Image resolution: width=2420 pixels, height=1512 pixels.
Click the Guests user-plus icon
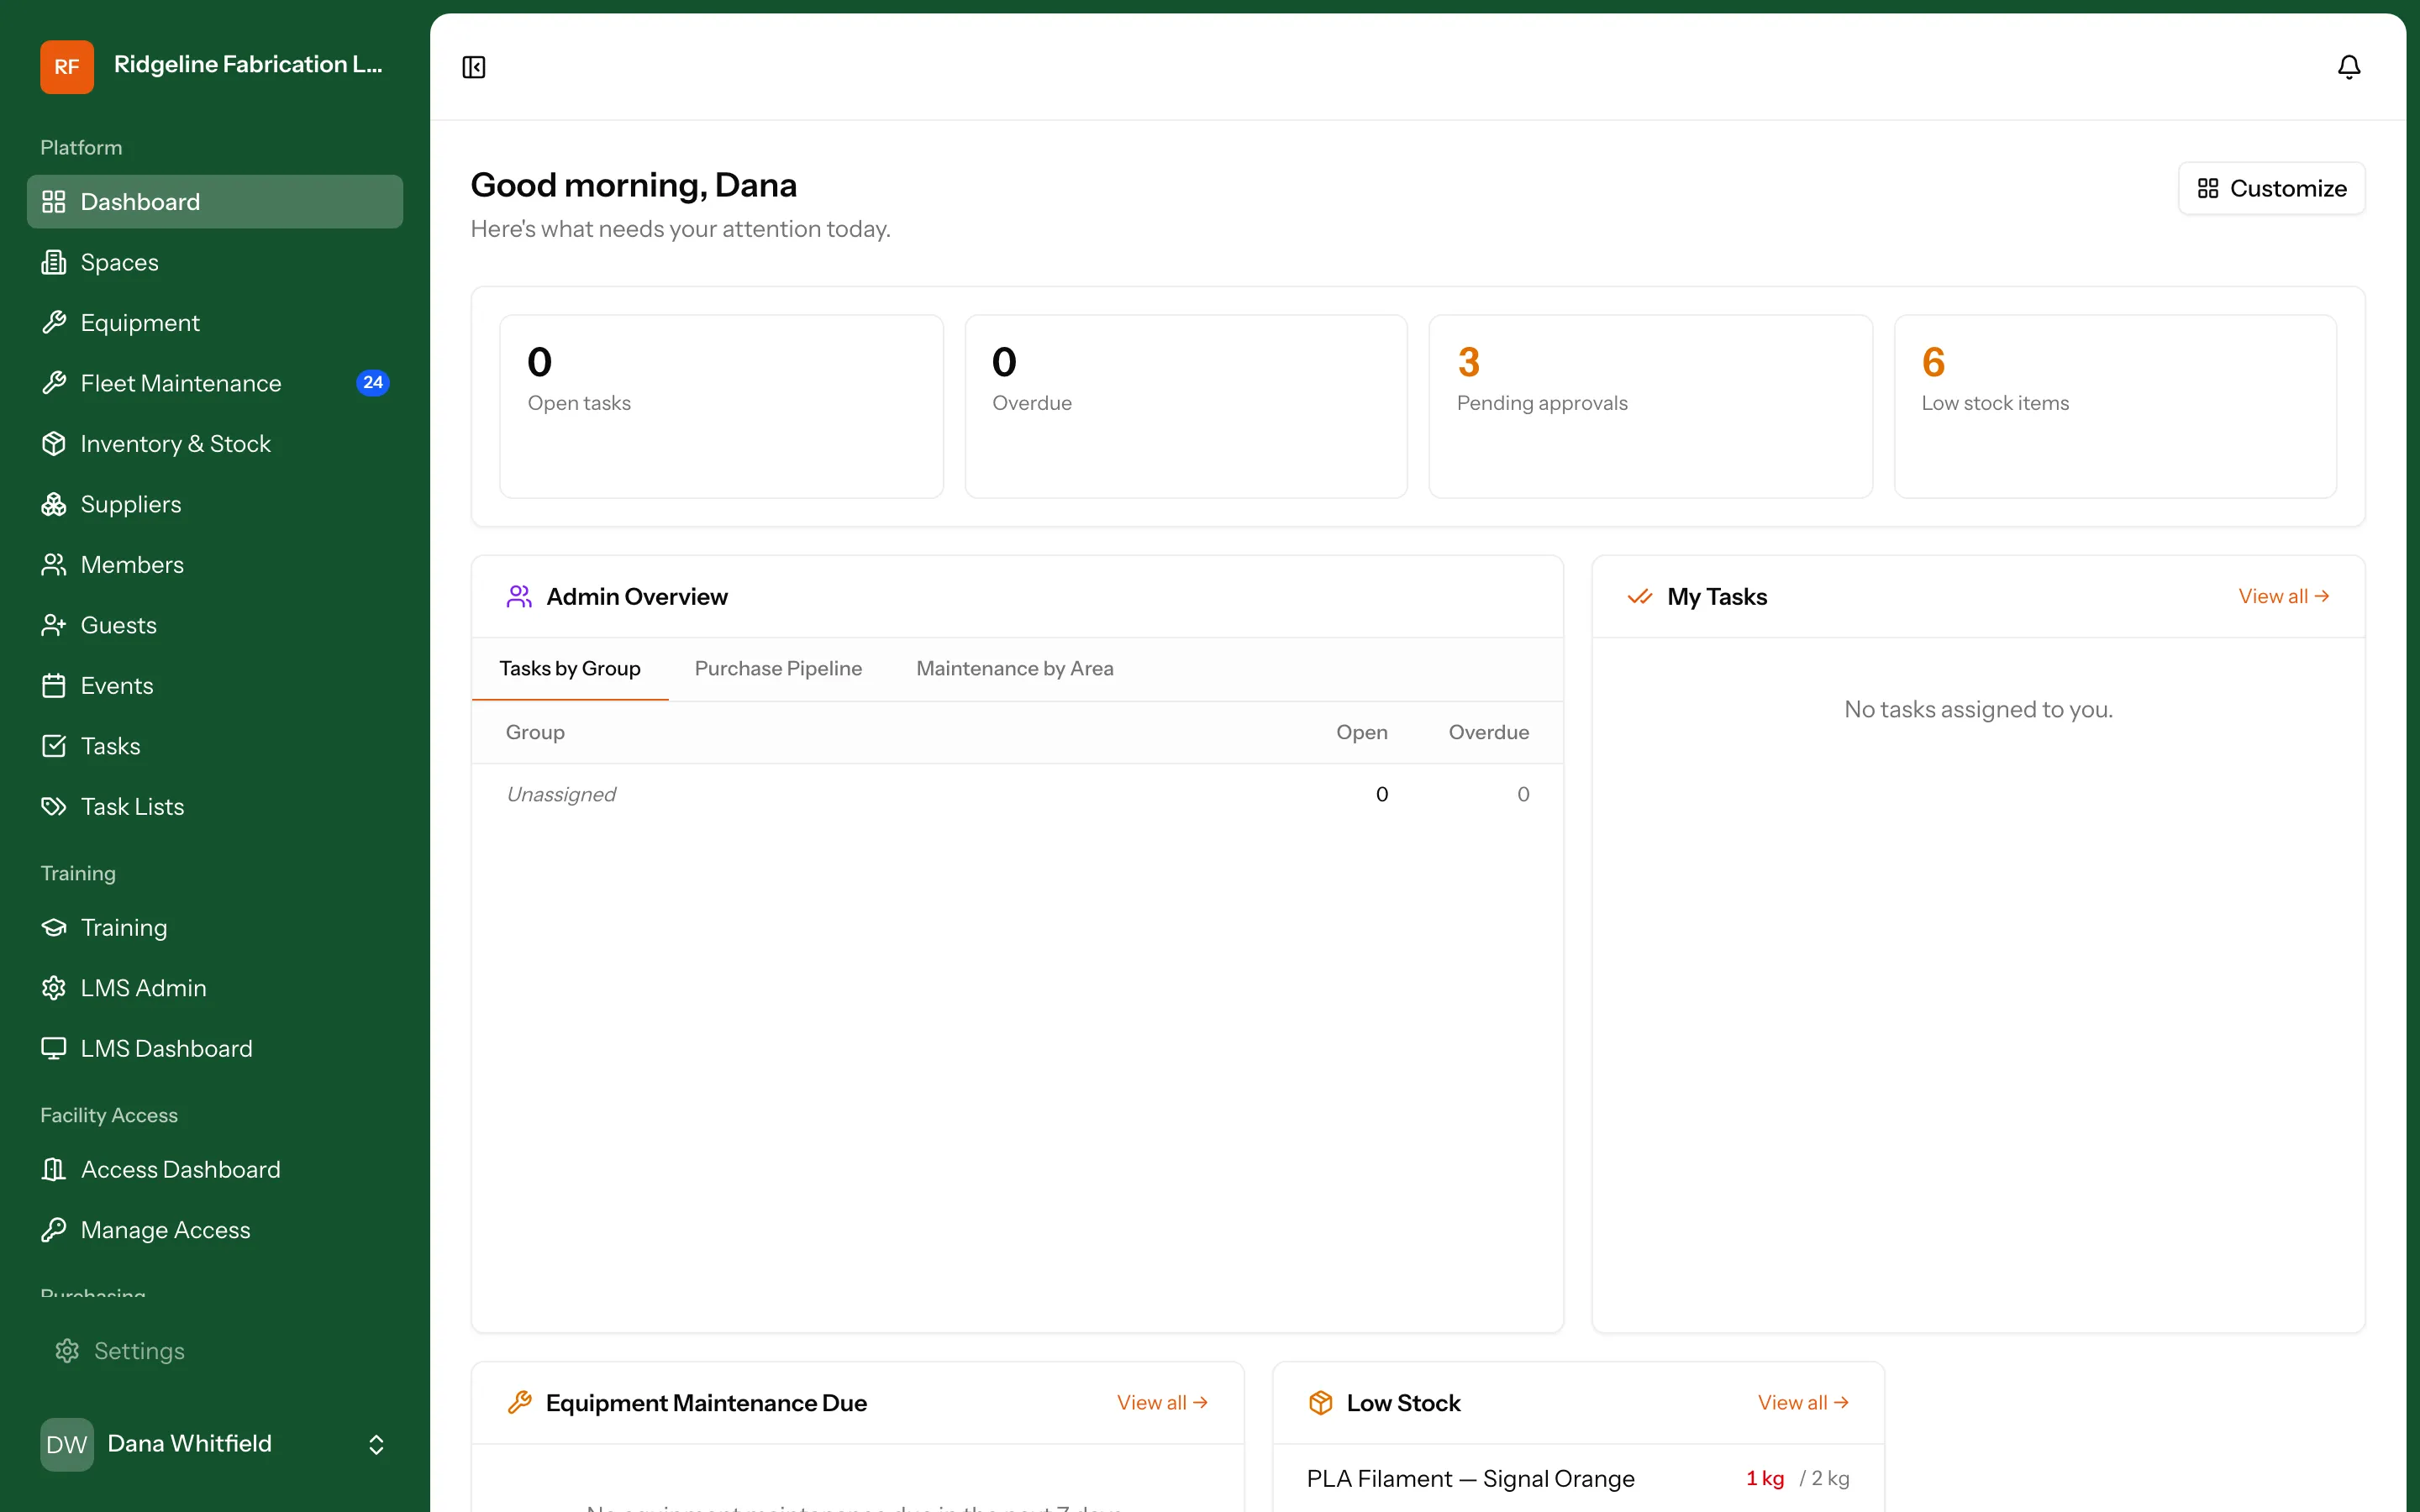point(54,625)
